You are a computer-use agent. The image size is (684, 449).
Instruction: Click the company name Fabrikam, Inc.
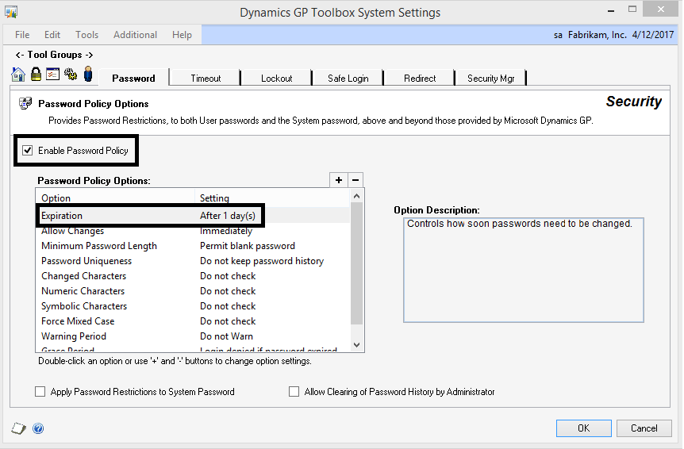(x=598, y=35)
